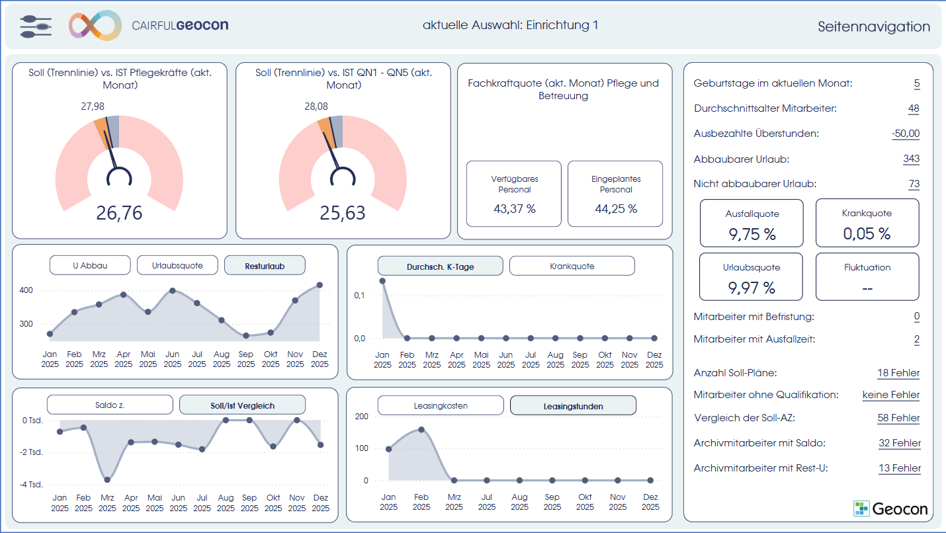Click the Geocon logo at bottom right
Image resolution: width=946 pixels, height=533 pixels.
[890, 509]
